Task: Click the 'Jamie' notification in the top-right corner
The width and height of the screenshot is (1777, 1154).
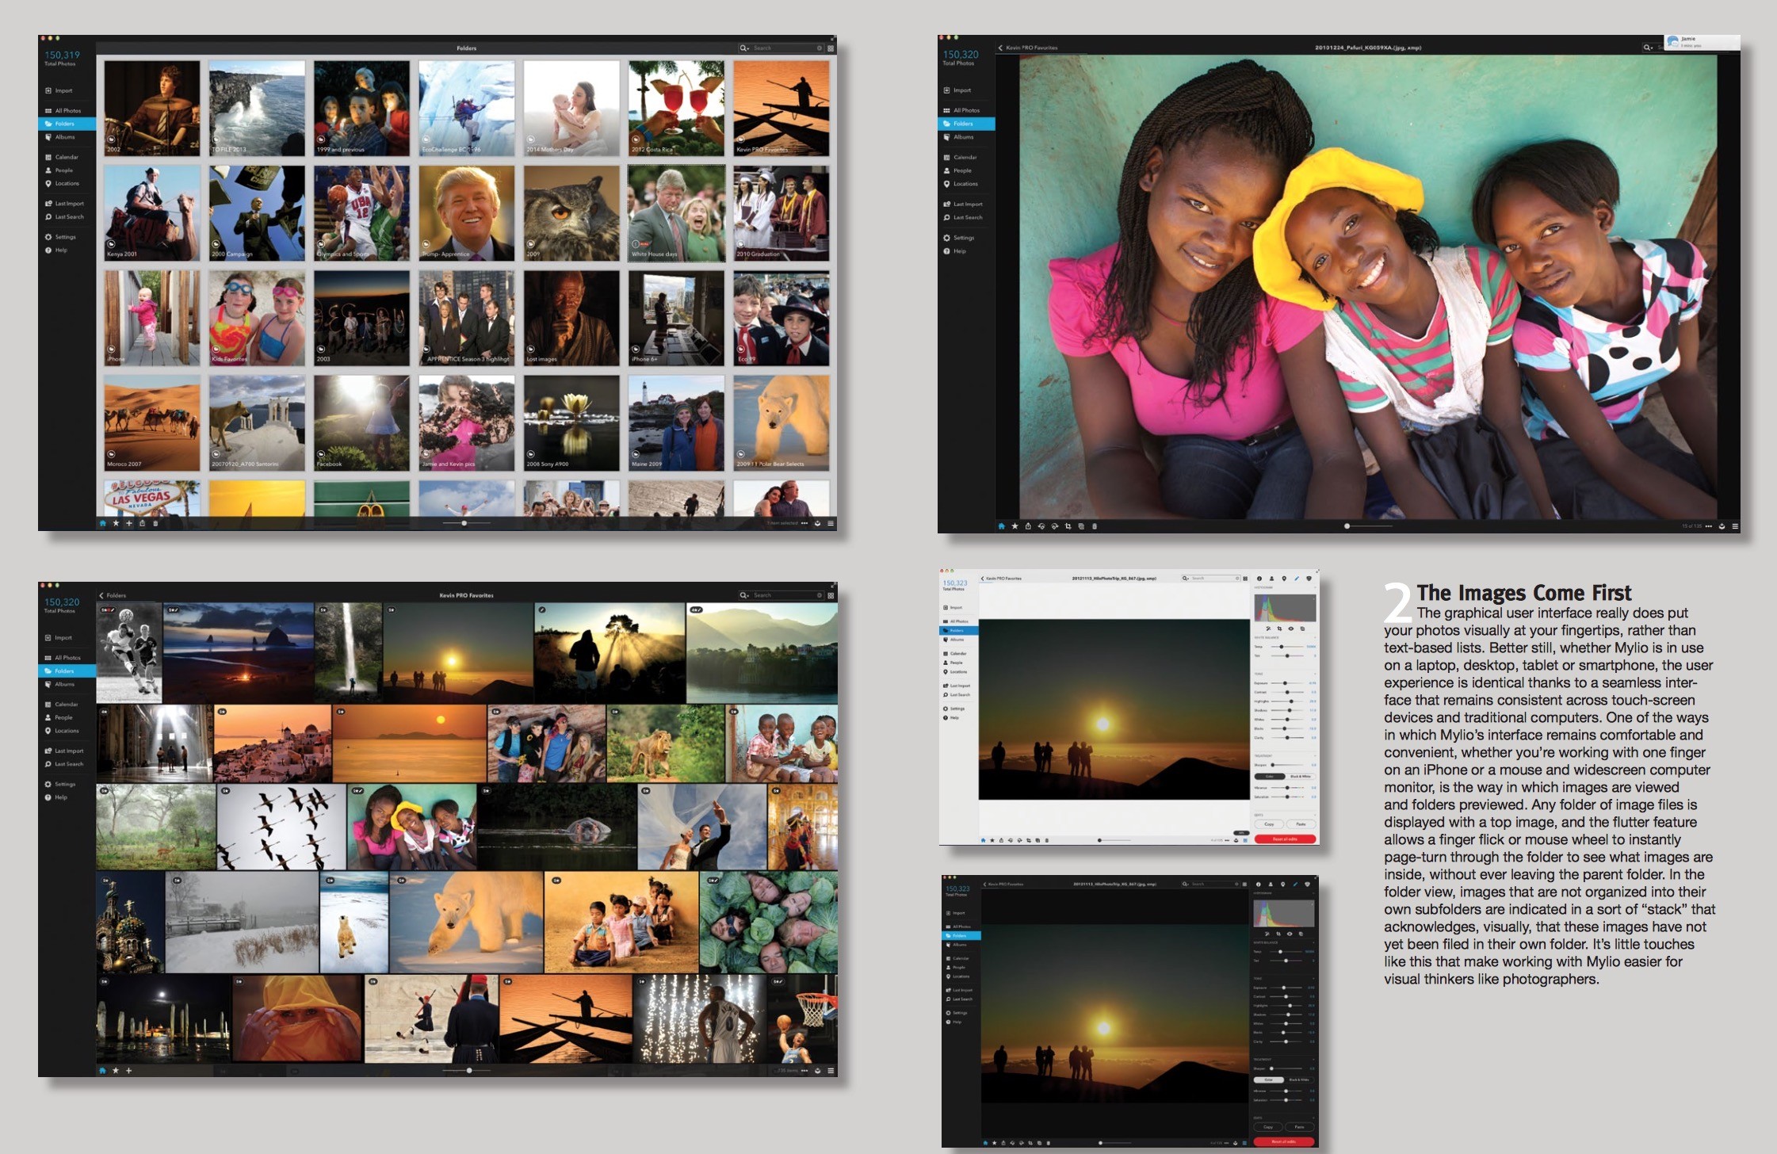Action: (1702, 41)
